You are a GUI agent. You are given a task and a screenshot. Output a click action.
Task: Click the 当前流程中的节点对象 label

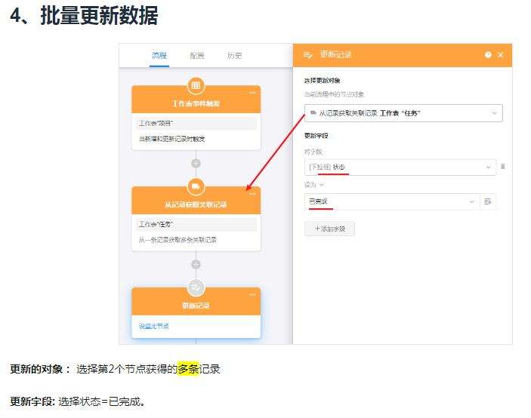point(334,94)
